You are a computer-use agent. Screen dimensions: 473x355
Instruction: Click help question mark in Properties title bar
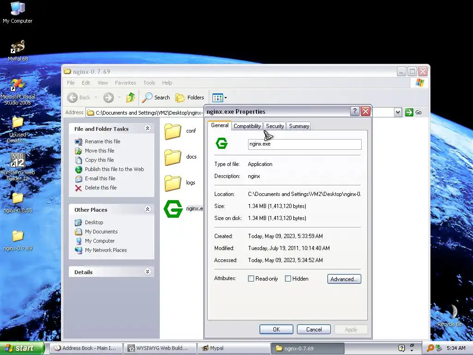[355, 111]
